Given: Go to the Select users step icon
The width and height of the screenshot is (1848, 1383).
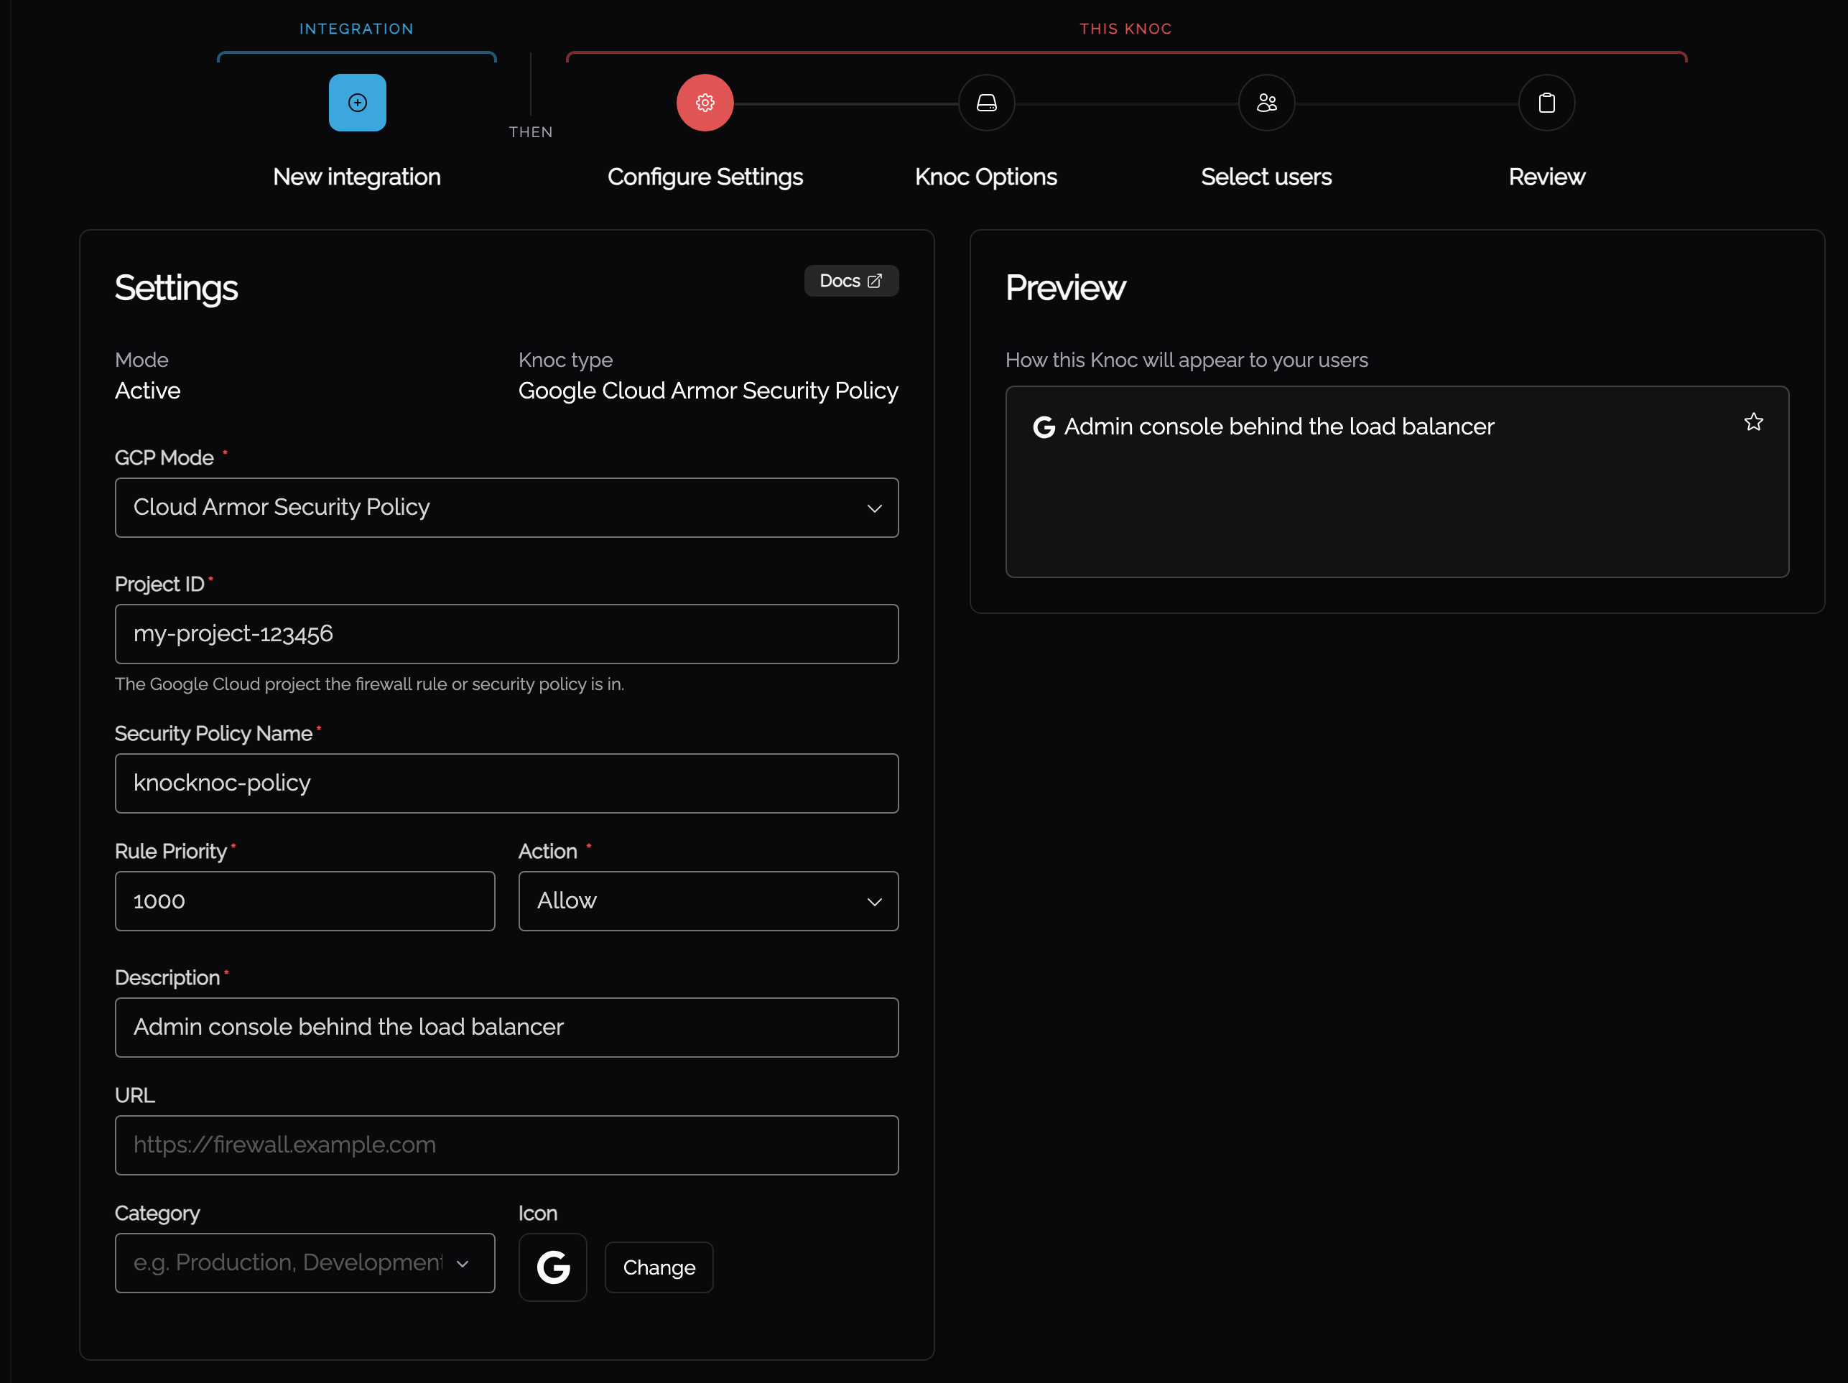Looking at the screenshot, I should click(1266, 103).
